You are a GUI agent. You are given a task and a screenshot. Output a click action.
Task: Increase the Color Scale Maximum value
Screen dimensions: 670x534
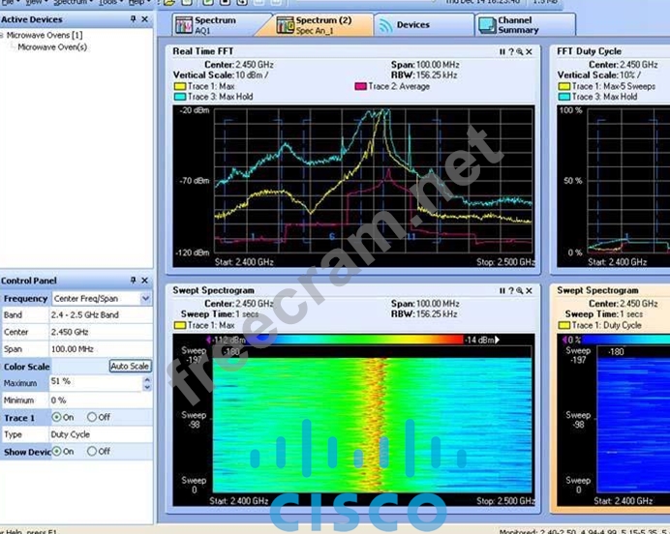[x=147, y=379]
